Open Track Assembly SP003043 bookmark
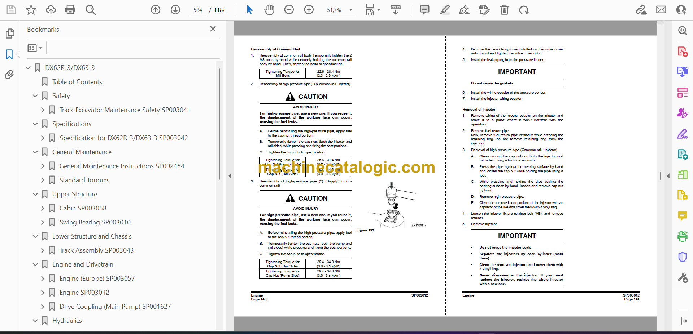Viewport: 693px width, 334px height. tap(96, 250)
